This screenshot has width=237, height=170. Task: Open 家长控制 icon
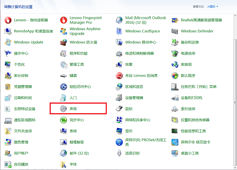coord(8,75)
